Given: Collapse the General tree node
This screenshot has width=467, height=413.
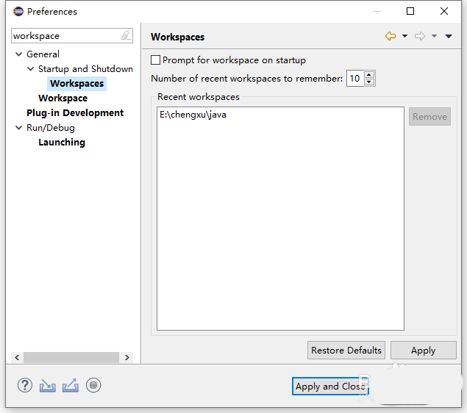Looking at the screenshot, I should (x=19, y=54).
